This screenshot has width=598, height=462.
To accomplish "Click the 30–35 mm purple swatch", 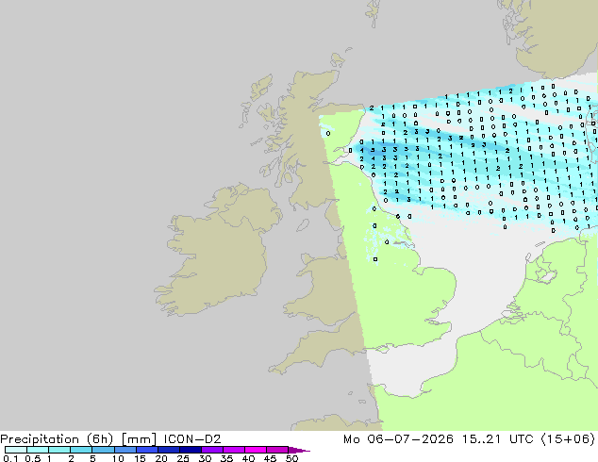I will [x=211, y=450].
